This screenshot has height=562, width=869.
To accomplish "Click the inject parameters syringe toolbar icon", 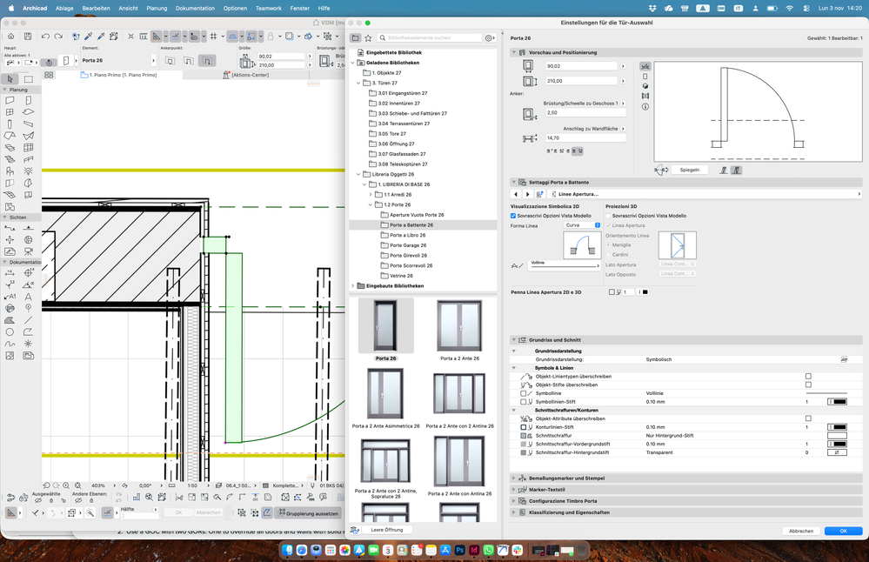I will point(101,36).
